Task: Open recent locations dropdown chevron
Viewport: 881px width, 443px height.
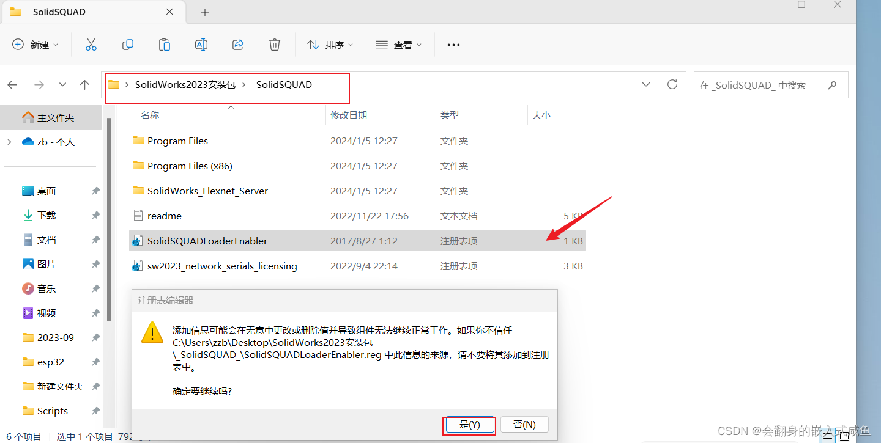Action: 62,85
